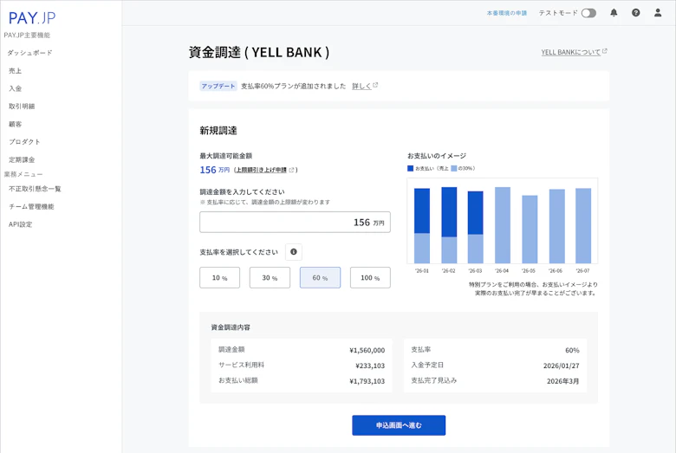Select the 100% payment rate option
Screen dimensions: 676x453
point(370,277)
